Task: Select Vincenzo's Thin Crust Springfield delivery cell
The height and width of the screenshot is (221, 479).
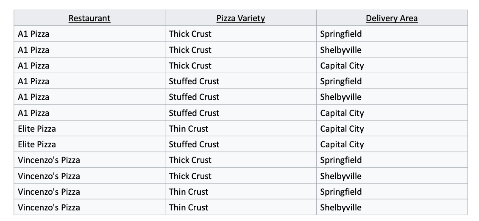Action: (392, 191)
